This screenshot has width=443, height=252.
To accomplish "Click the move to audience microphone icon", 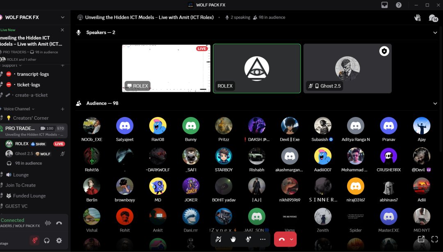I will pyautogui.click(x=248, y=239).
